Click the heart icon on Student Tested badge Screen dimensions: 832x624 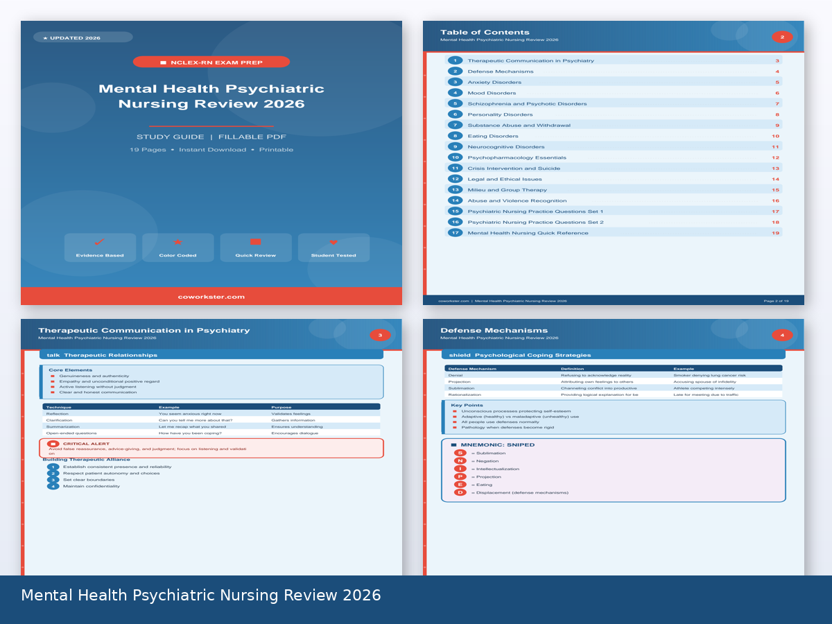[333, 243]
